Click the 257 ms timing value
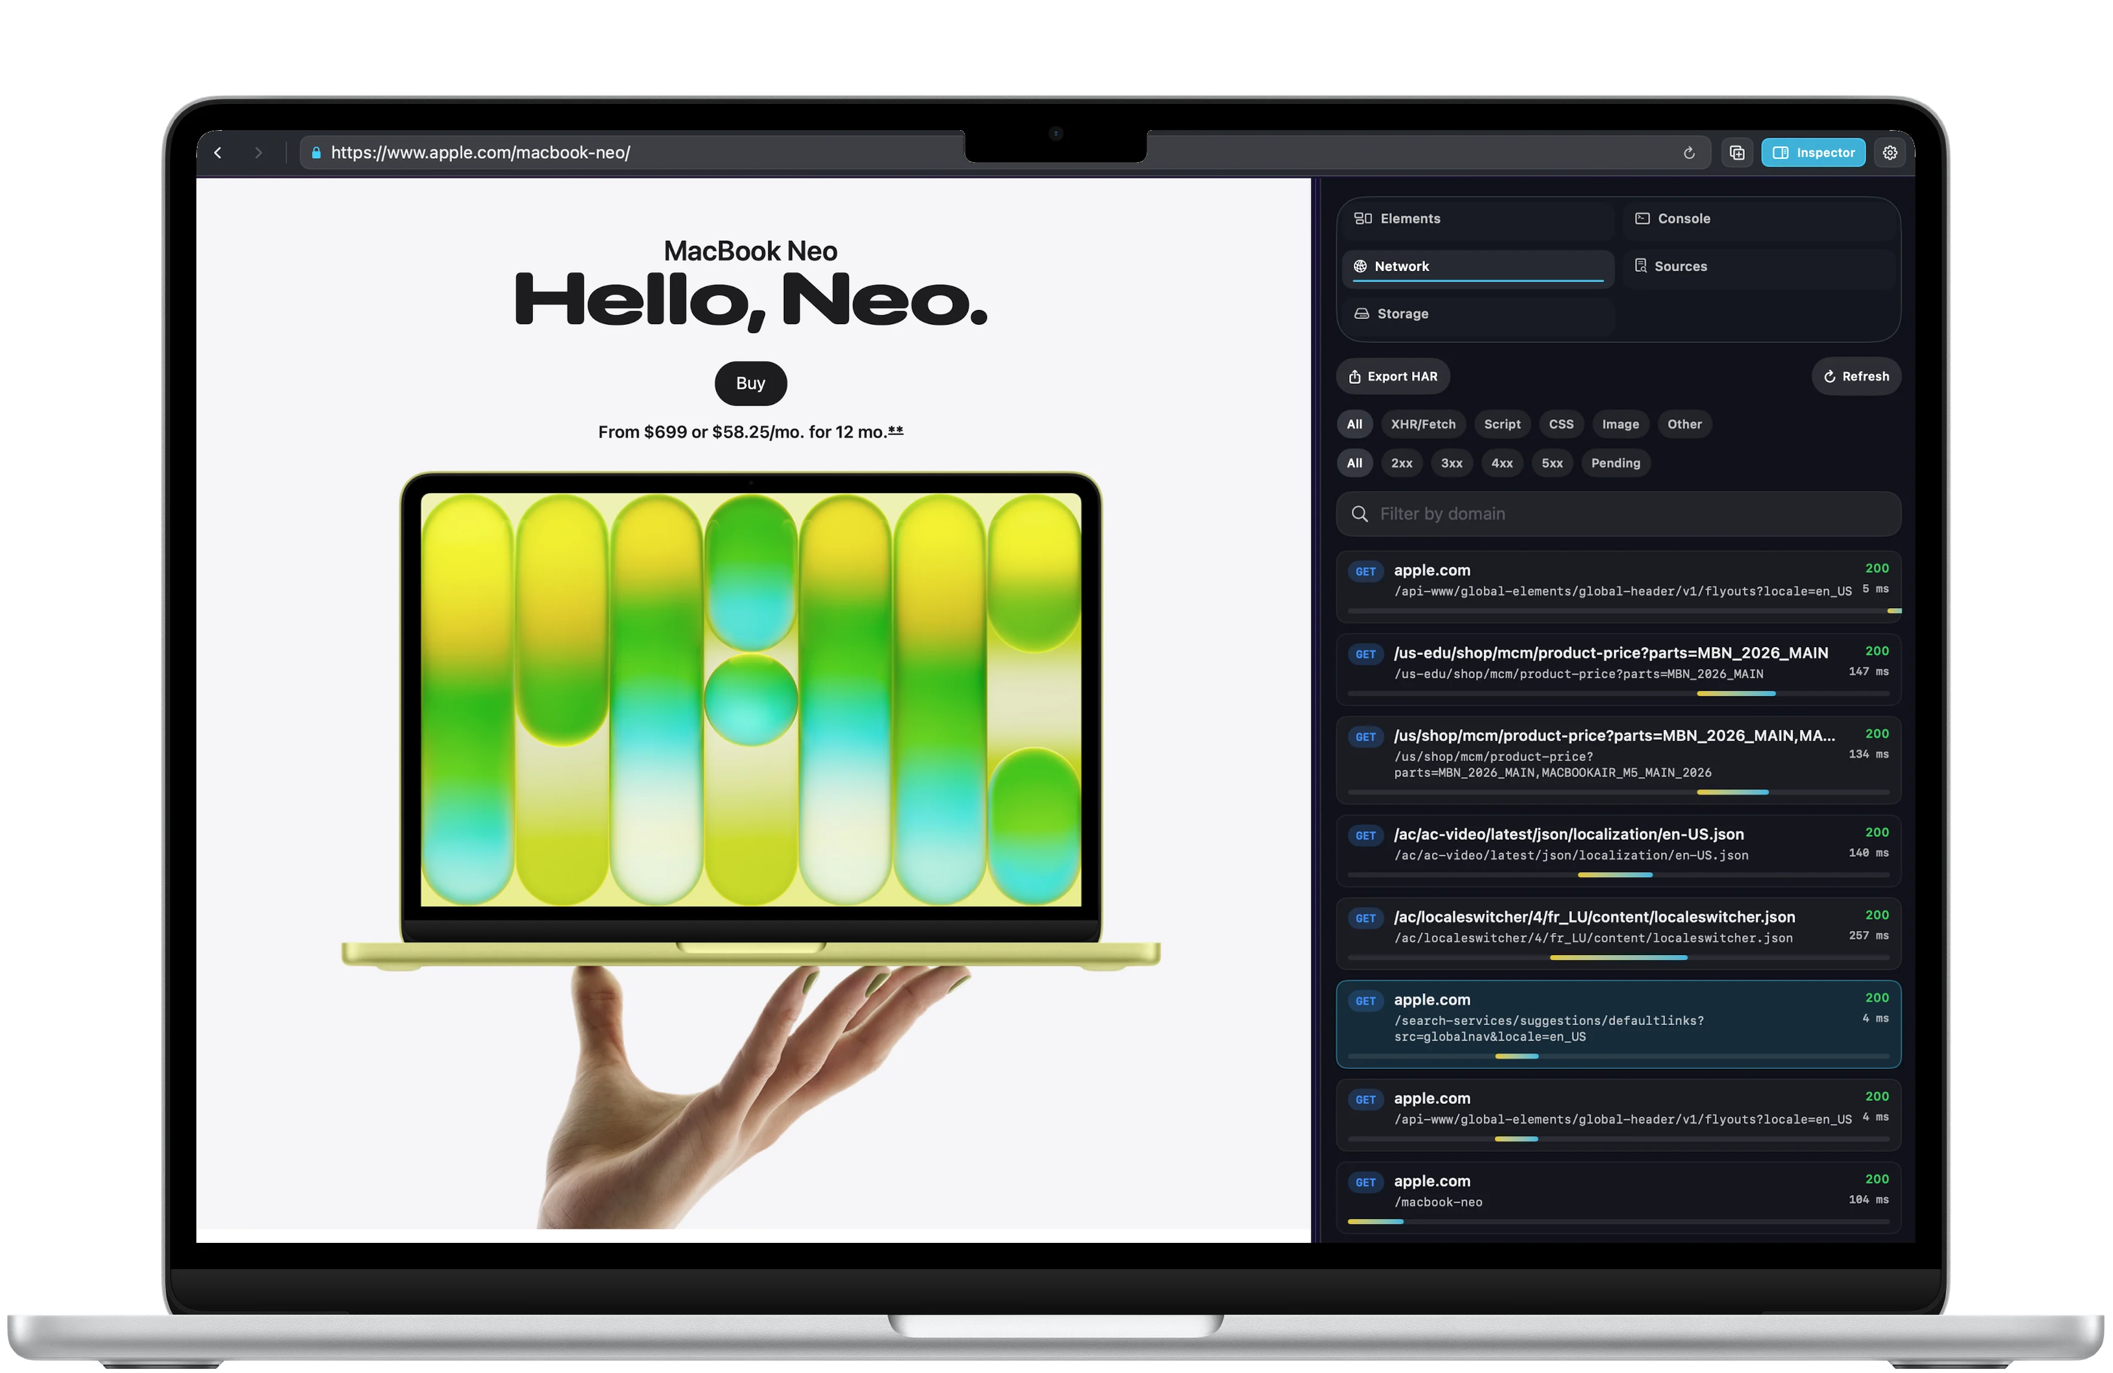 point(1868,936)
